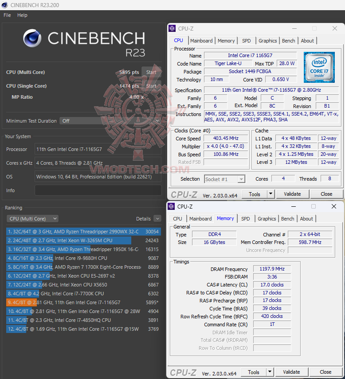Close the bottom CPU-Z window via X
This screenshot has width=345, height=379.
(x=334, y=206)
